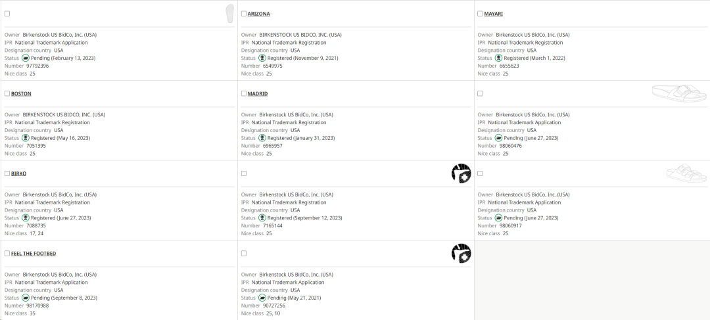Tick the checkbox next to BOSTON
The height and width of the screenshot is (320, 710).
(x=7, y=94)
